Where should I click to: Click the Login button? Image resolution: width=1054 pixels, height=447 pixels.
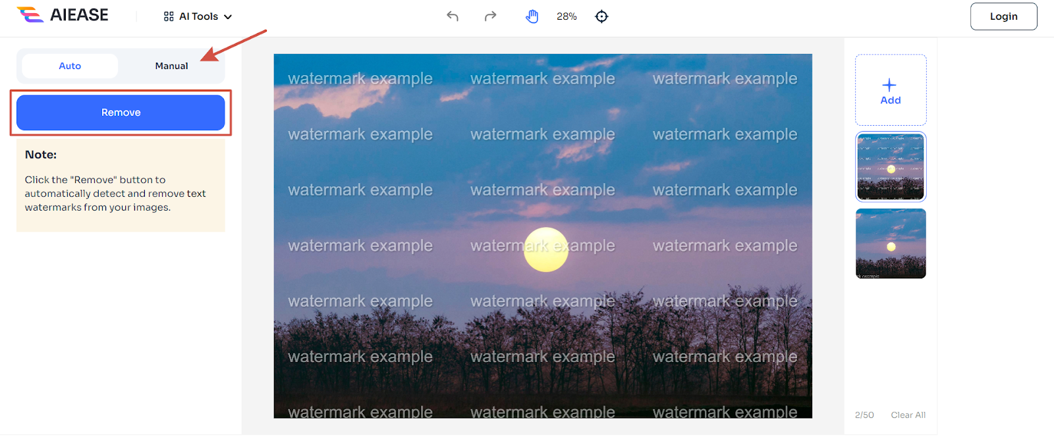coord(1003,16)
